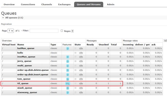Open the Page number dropdown
This screenshot has width=167, height=98.
pos(11,31)
